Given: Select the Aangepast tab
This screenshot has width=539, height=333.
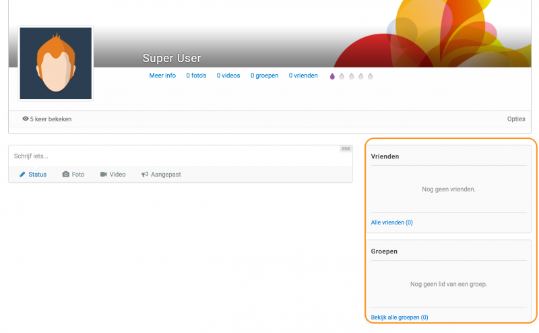Looking at the screenshot, I should click(161, 175).
